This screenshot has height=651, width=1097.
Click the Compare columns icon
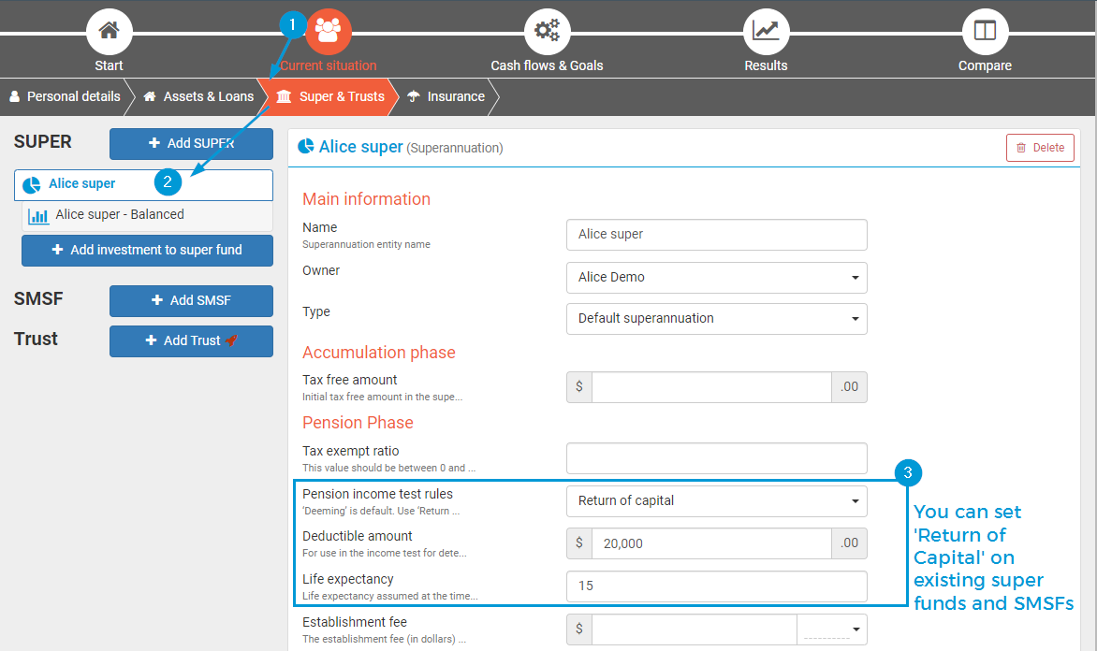click(x=985, y=31)
